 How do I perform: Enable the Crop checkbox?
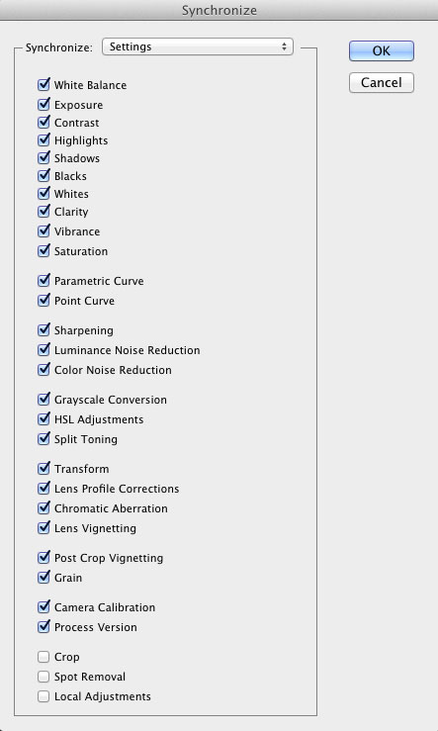click(44, 657)
